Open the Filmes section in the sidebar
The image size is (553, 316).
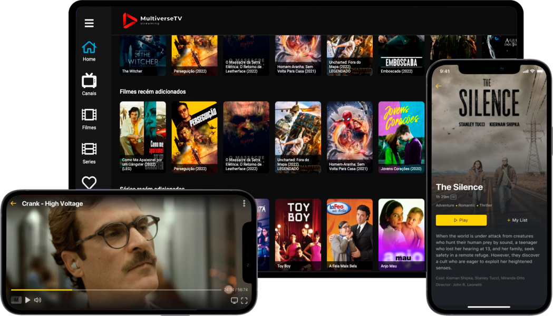click(x=89, y=118)
